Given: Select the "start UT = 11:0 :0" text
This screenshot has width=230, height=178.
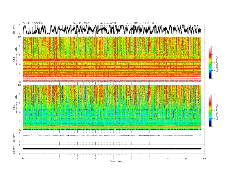Looking at the screenshot, I should (140, 23).
